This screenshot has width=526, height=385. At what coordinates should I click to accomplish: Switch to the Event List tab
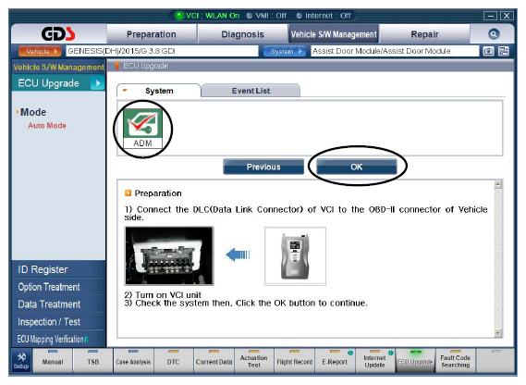pos(251,91)
